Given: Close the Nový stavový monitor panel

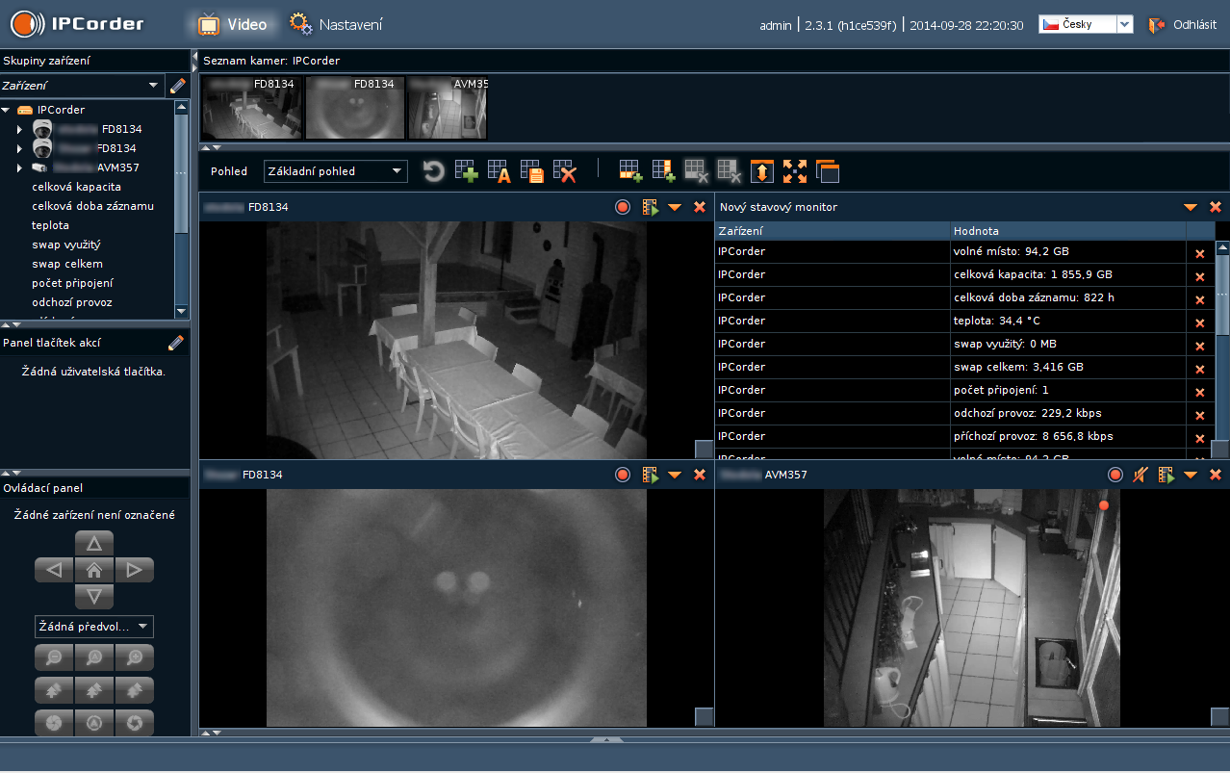Looking at the screenshot, I should (1216, 207).
